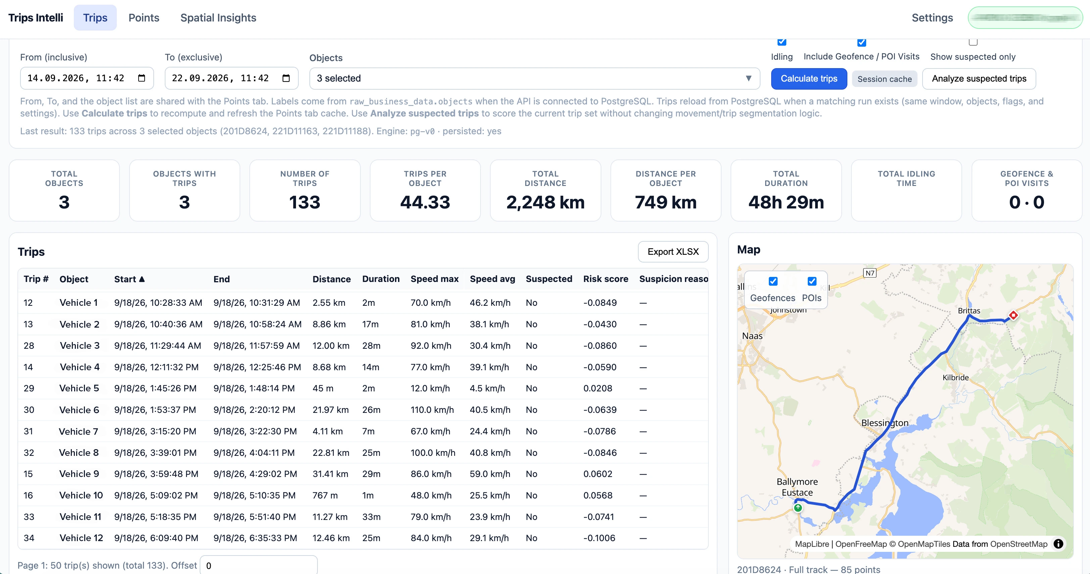Open the Spatial Insights tab
This screenshot has width=1090, height=574.
tap(218, 18)
